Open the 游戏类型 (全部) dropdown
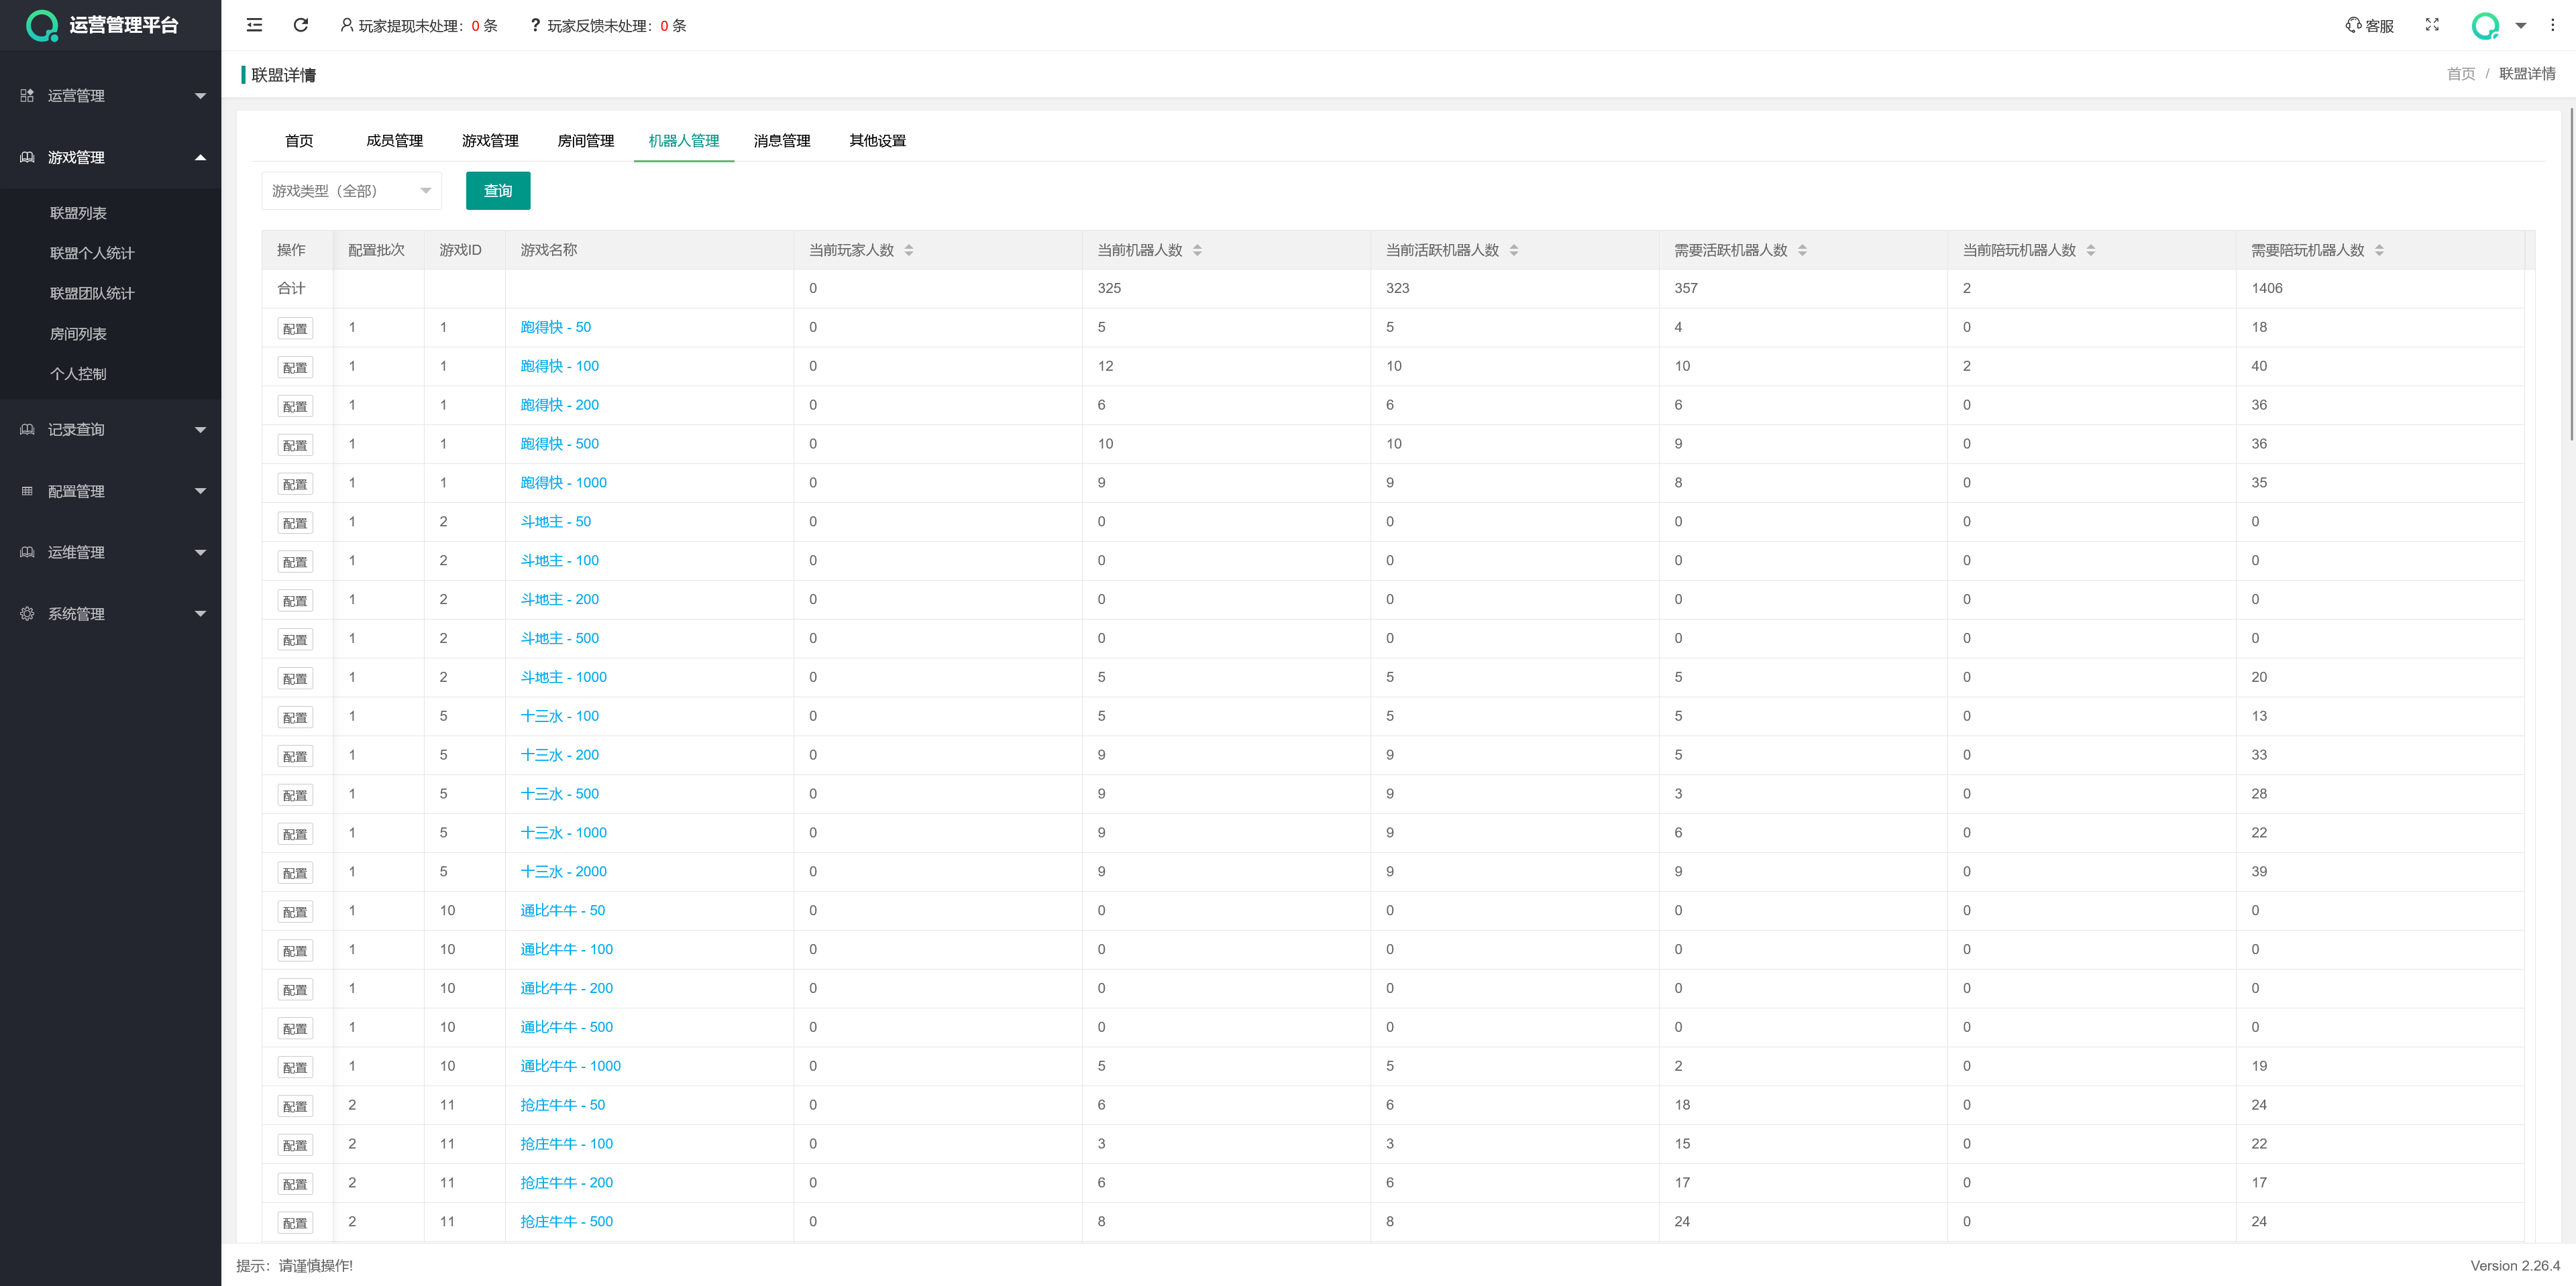This screenshot has height=1286, width=2576. click(x=351, y=191)
